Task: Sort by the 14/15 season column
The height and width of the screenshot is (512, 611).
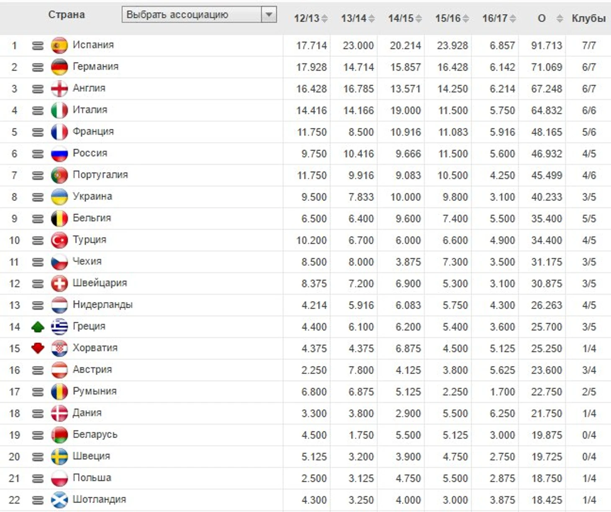Action: coord(404,18)
